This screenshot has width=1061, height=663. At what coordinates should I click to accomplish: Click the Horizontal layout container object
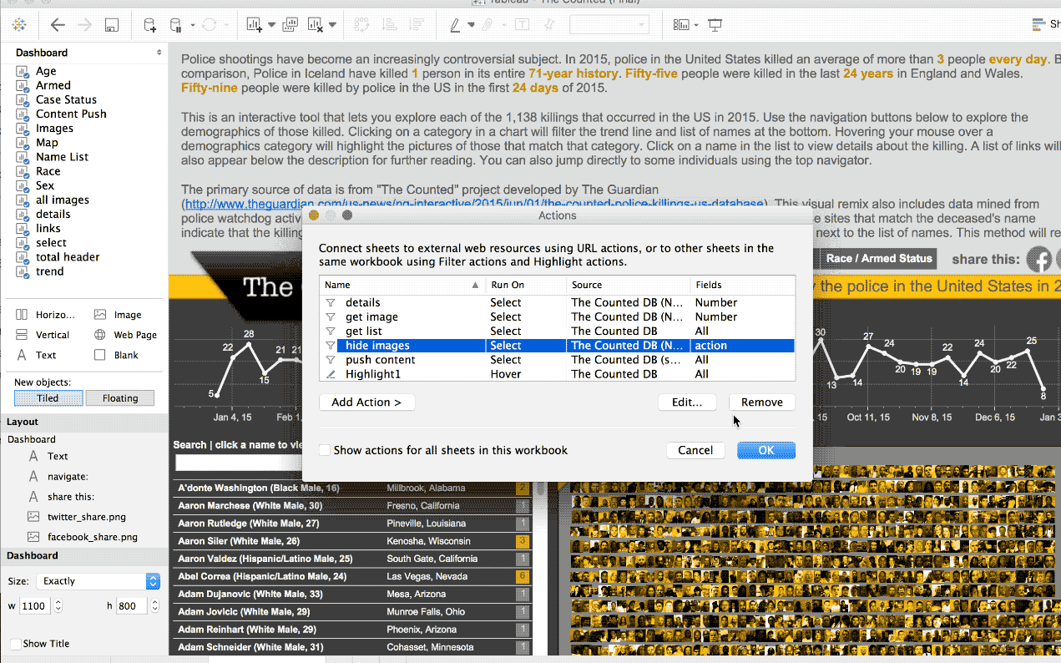pos(46,315)
